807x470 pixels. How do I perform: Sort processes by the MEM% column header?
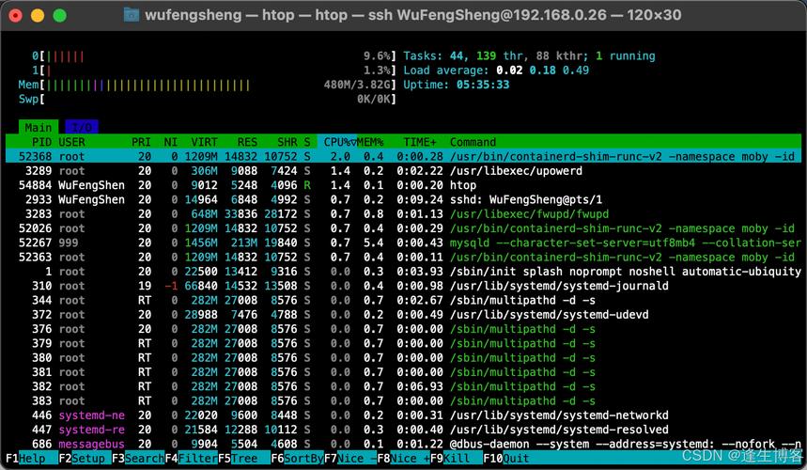pos(372,142)
